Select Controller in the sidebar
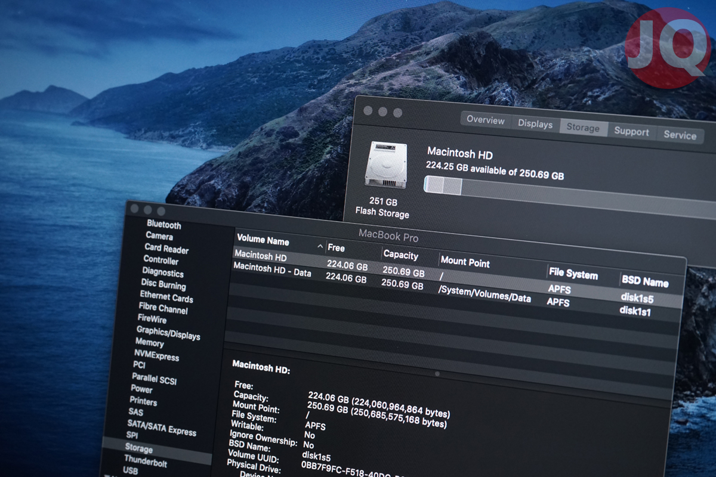 tap(161, 260)
